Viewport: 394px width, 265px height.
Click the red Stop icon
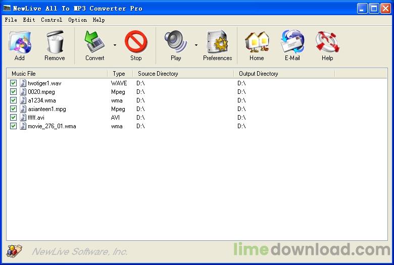pos(136,42)
